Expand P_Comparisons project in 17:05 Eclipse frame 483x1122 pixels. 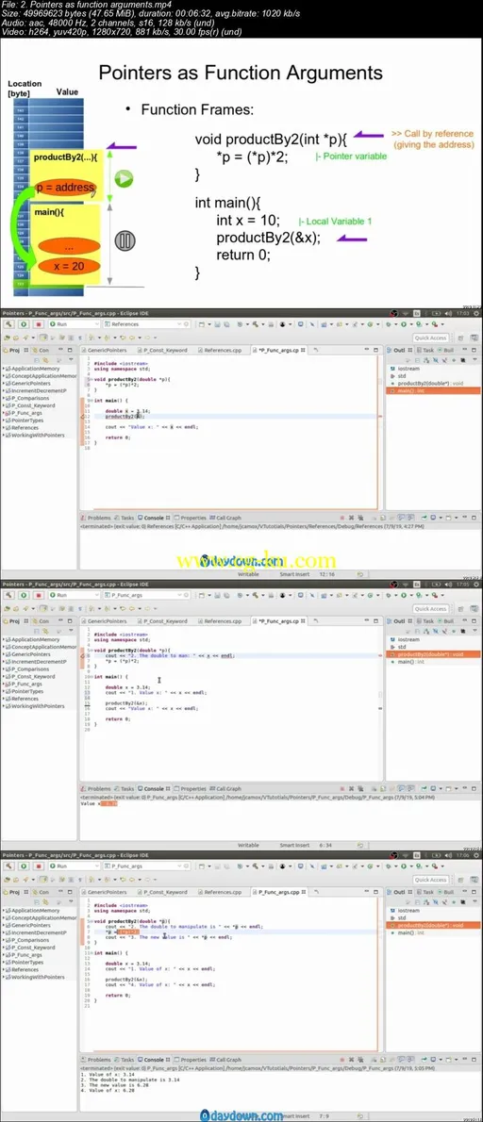pyautogui.click(x=4, y=669)
